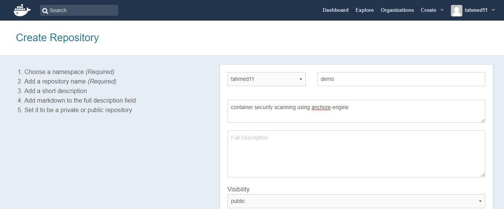
Task: Click short description resize handle
Action: [x=483, y=120]
